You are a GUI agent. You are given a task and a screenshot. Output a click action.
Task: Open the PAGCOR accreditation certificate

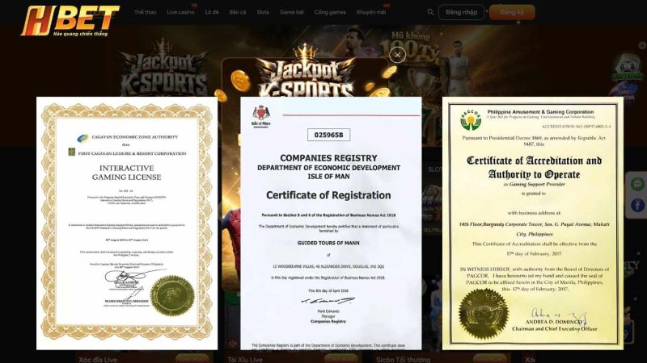[533, 223]
